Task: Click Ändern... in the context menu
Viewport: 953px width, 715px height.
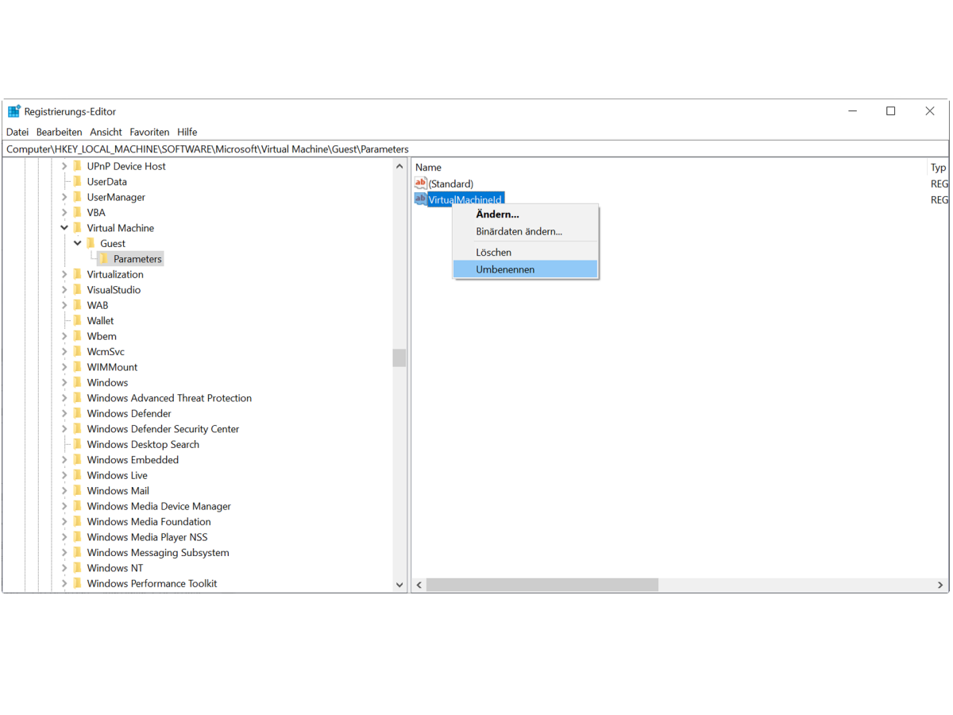Action: click(497, 214)
